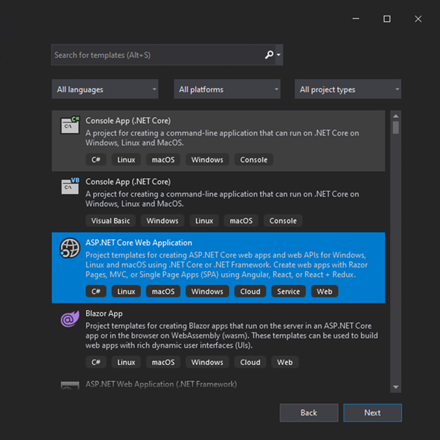Click the Next button
Viewport: 440px width, 440px height.
pos(372,413)
